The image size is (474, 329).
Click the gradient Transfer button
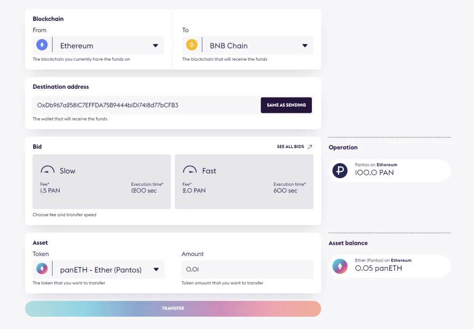(173, 309)
